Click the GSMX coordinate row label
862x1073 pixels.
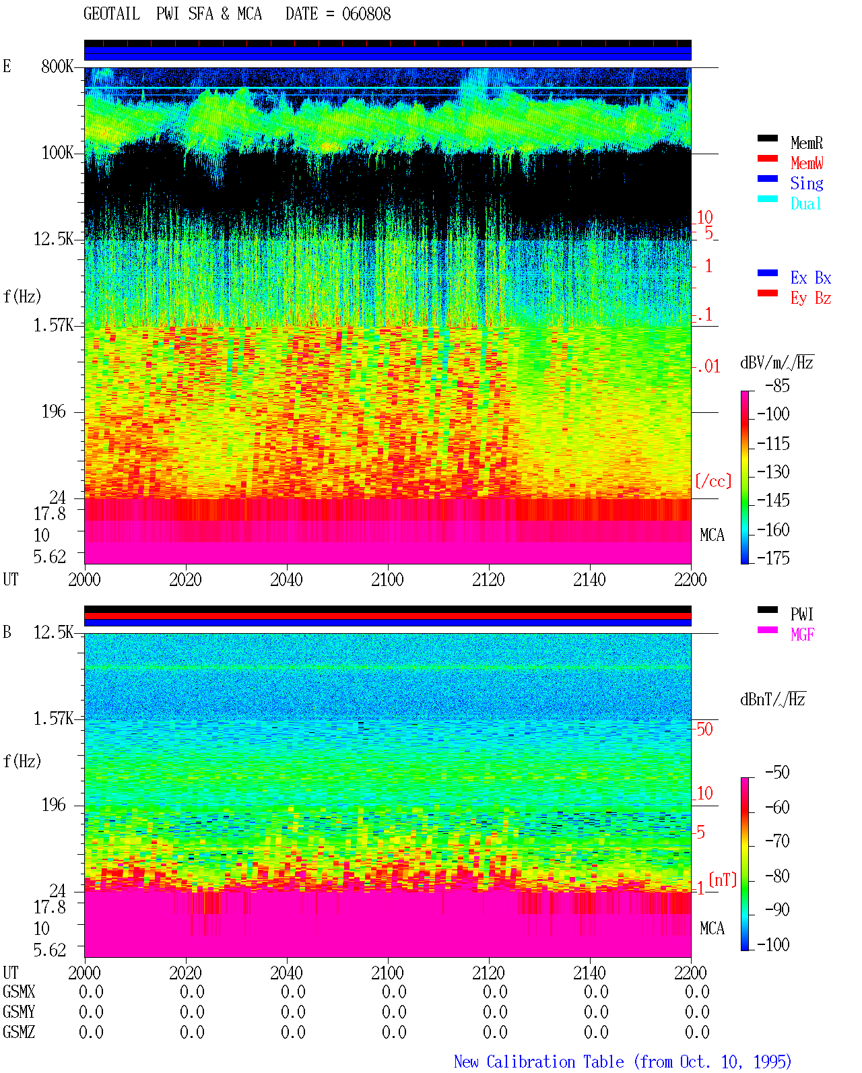click(19, 992)
